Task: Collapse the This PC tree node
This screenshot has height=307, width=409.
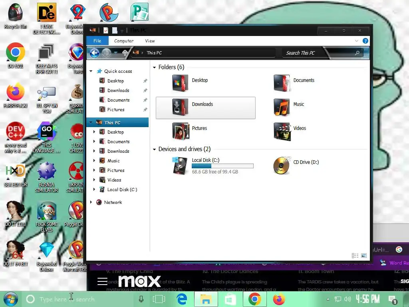Action: (91, 122)
